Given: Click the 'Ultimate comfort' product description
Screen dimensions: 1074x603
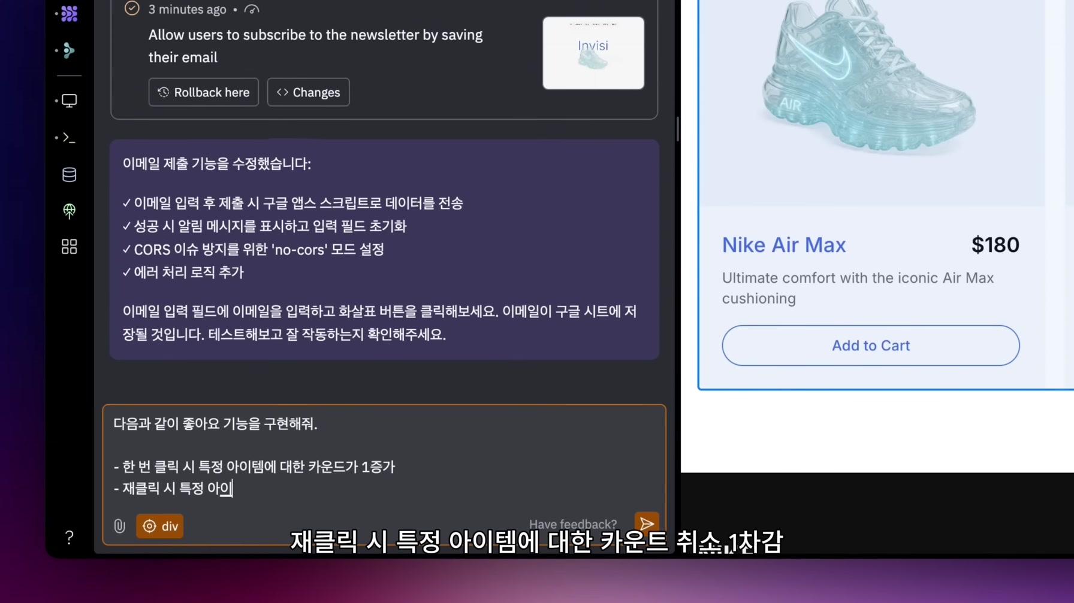Looking at the screenshot, I should point(858,288).
